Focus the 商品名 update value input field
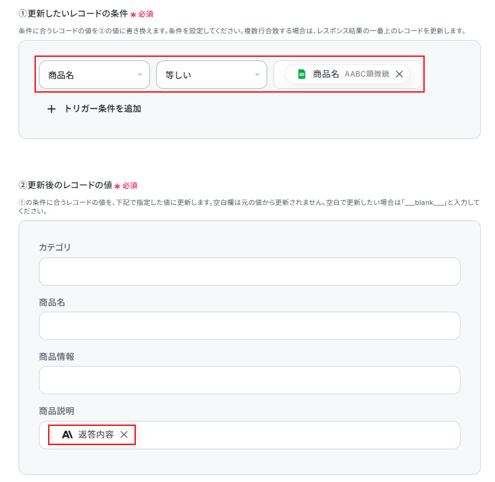 (249, 326)
